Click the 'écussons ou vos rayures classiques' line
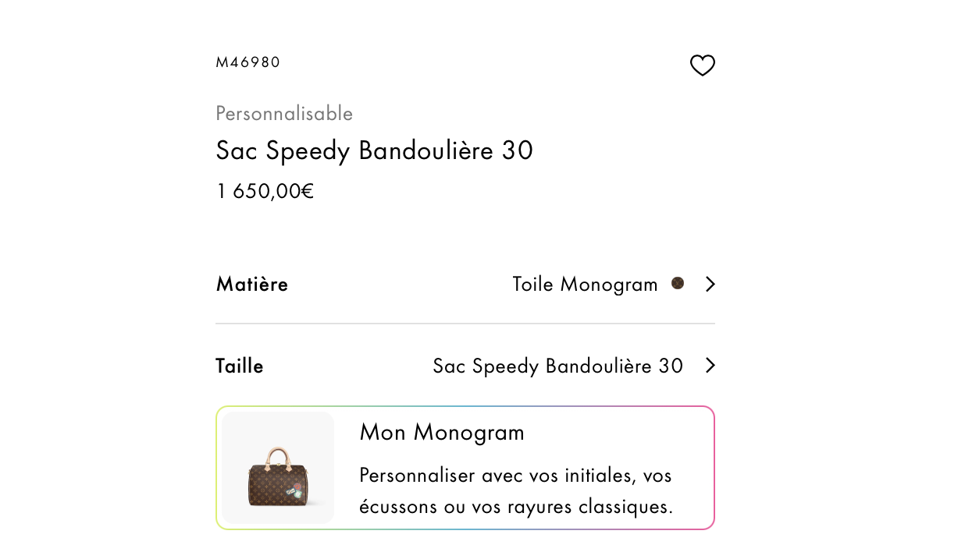 pyautogui.click(x=515, y=507)
